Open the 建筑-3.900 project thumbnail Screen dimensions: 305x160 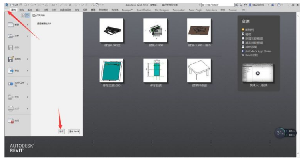coord(155,30)
